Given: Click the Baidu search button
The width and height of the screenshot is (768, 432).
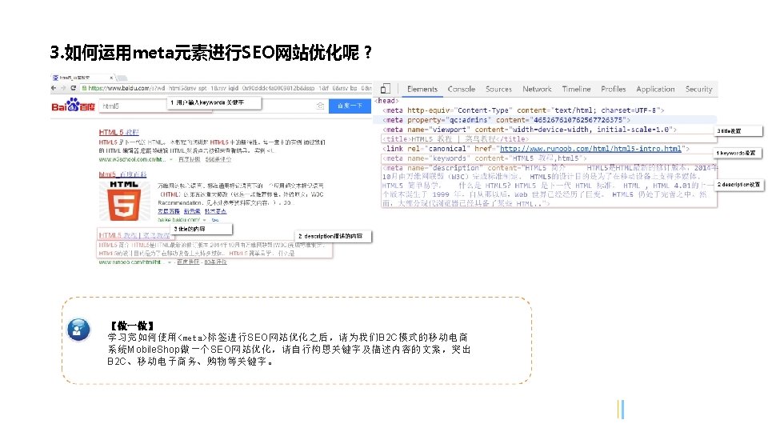Looking at the screenshot, I should pos(350,106).
